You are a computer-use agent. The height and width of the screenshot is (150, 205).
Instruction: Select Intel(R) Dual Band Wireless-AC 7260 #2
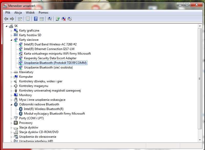tap(50, 44)
